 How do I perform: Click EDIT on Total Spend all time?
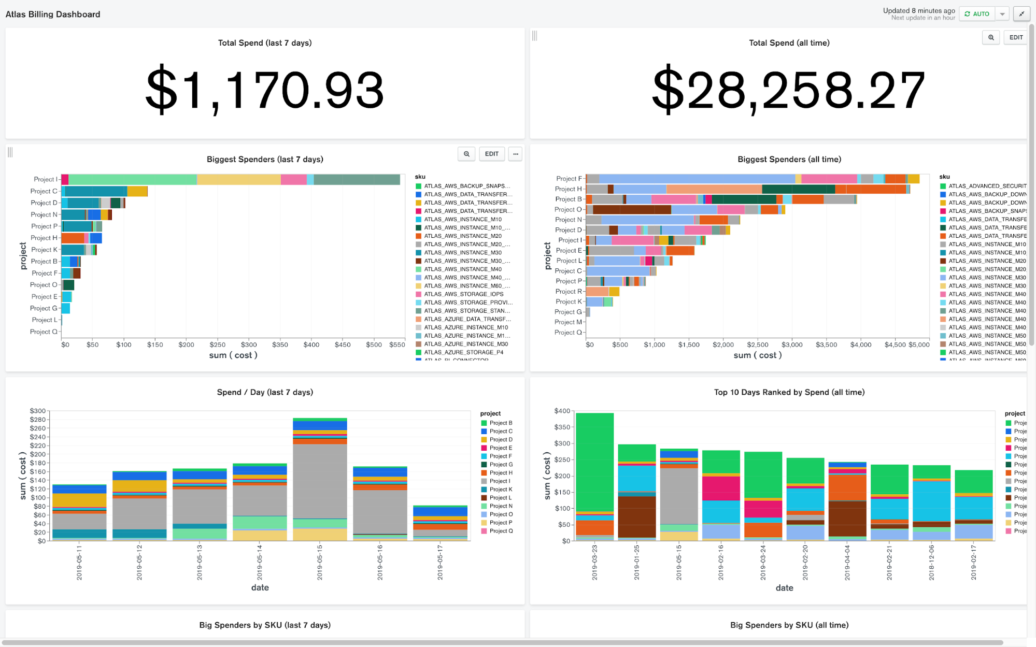coord(1016,37)
